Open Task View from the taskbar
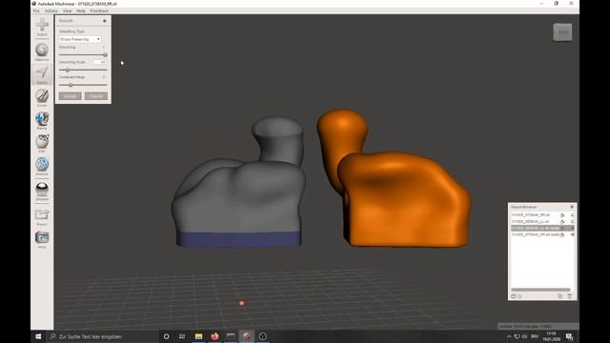The image size is (610, 343). (x=182, y=336)
